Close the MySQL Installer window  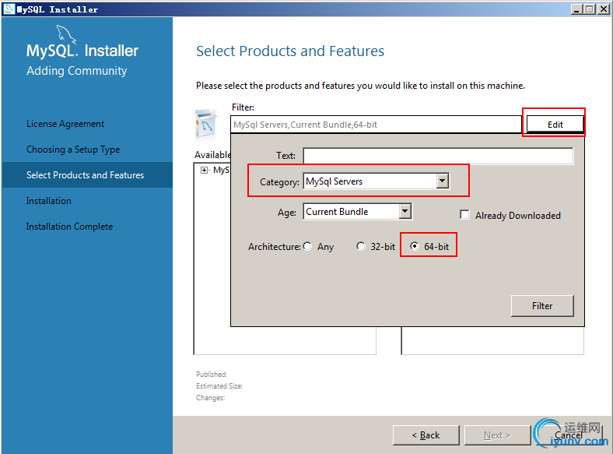[603, 9]
